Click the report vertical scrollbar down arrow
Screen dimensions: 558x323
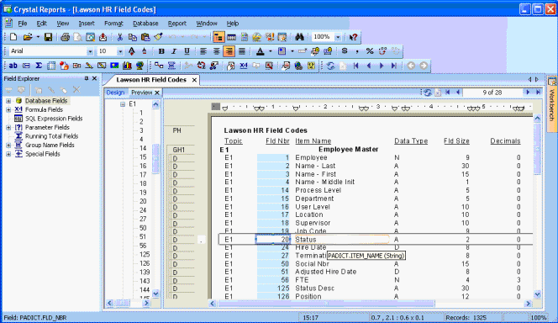pos(537,294)
